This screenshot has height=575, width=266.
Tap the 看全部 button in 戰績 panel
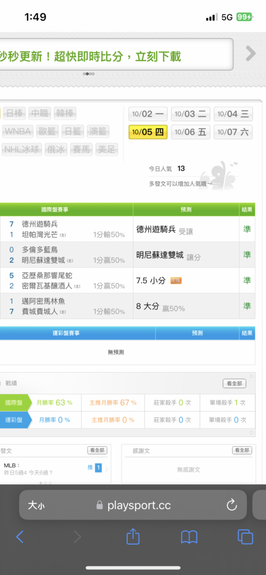point(234,384)
